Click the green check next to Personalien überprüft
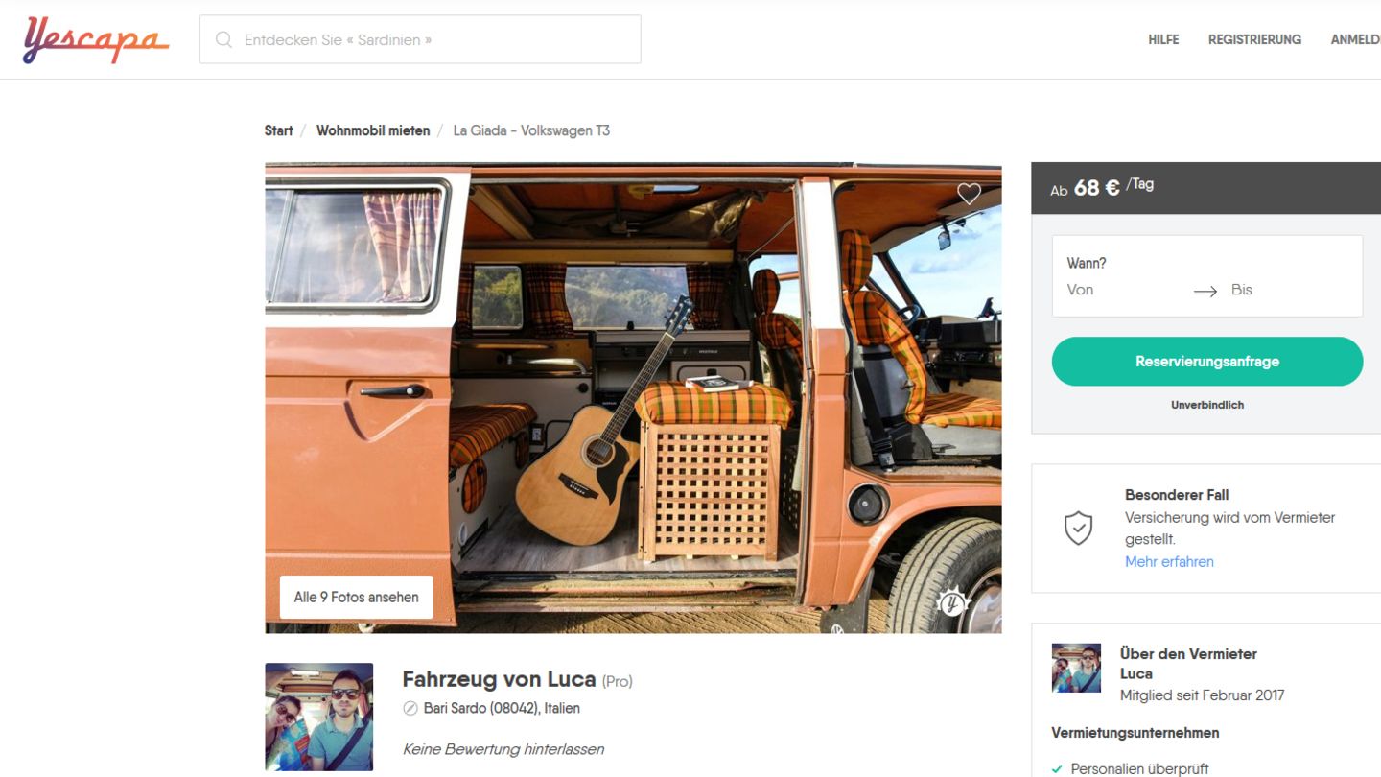 pyautogui.click(x=1057, y=769)
